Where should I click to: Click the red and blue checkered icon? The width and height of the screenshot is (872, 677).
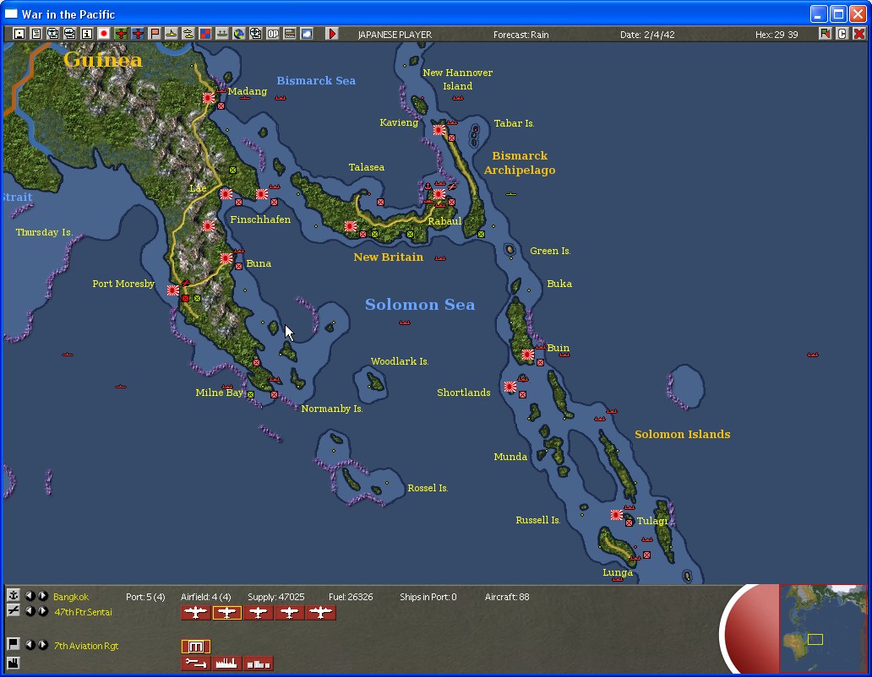point(205,34)
